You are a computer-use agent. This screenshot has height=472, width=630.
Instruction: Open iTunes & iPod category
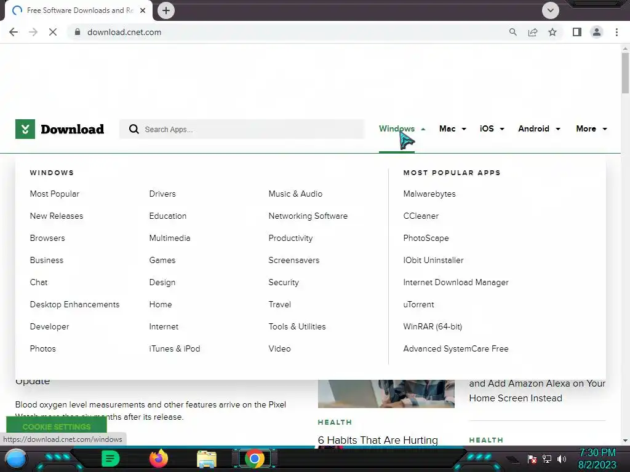174,349
